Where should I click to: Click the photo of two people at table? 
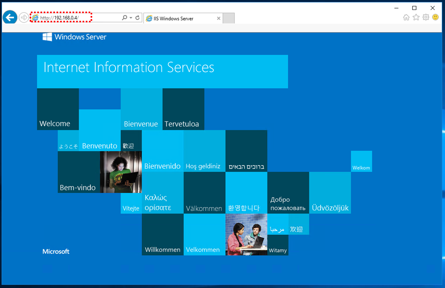(246, 234)
